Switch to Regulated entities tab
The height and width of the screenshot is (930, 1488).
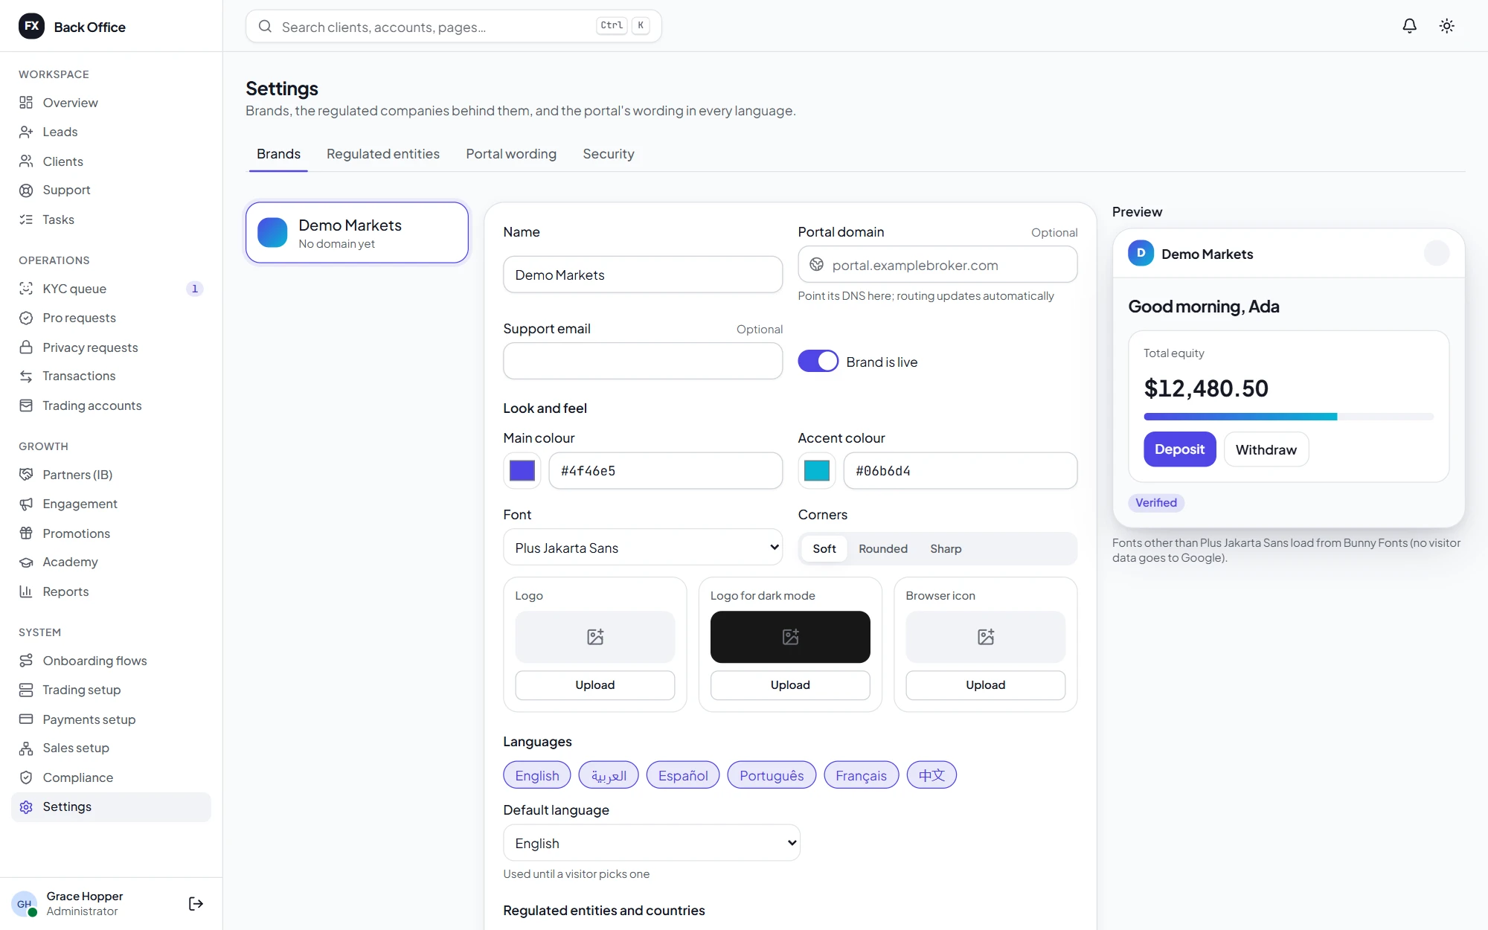[x=383, y=154]
